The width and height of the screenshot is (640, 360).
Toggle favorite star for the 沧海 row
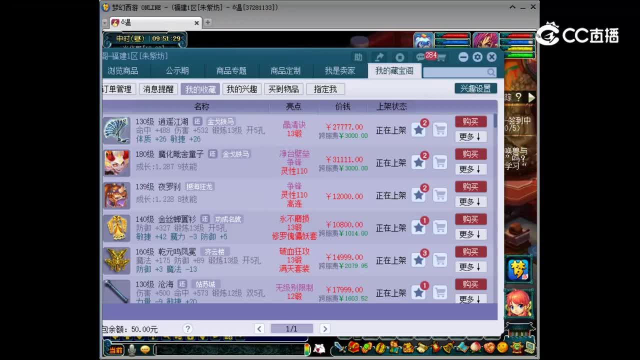(x=418, y=292)
